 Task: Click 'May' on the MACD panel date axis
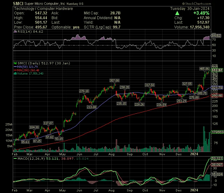point(62,190)
